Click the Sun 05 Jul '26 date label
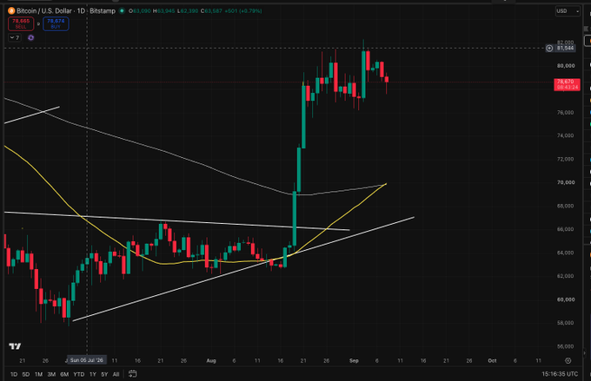Viewport: 591px width, 381px height. (87, 360)
